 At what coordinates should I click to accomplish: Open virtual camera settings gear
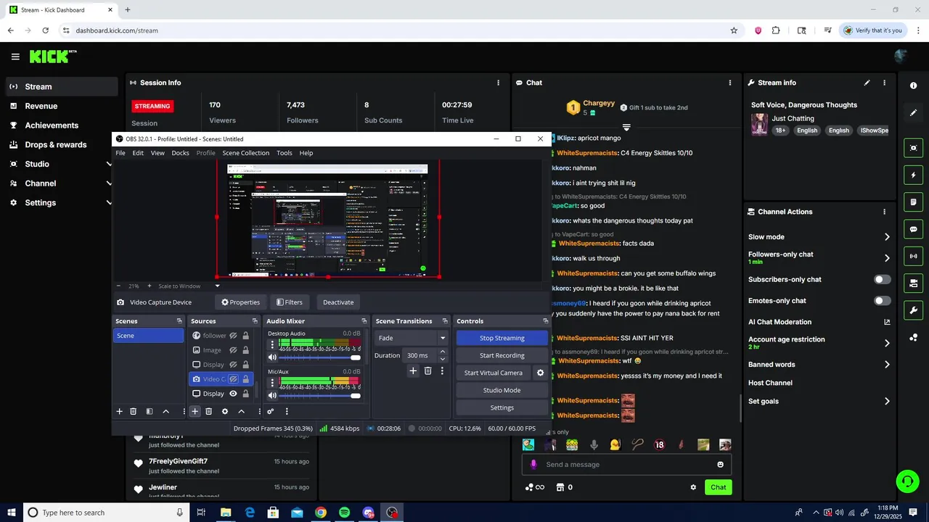[x=540, y=373]
